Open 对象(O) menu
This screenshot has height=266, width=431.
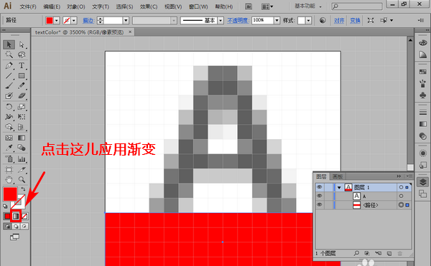pos(76,6)
